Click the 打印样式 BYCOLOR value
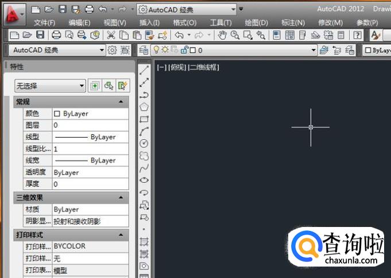Screen dimensions: 391x278 pos(91,246)
